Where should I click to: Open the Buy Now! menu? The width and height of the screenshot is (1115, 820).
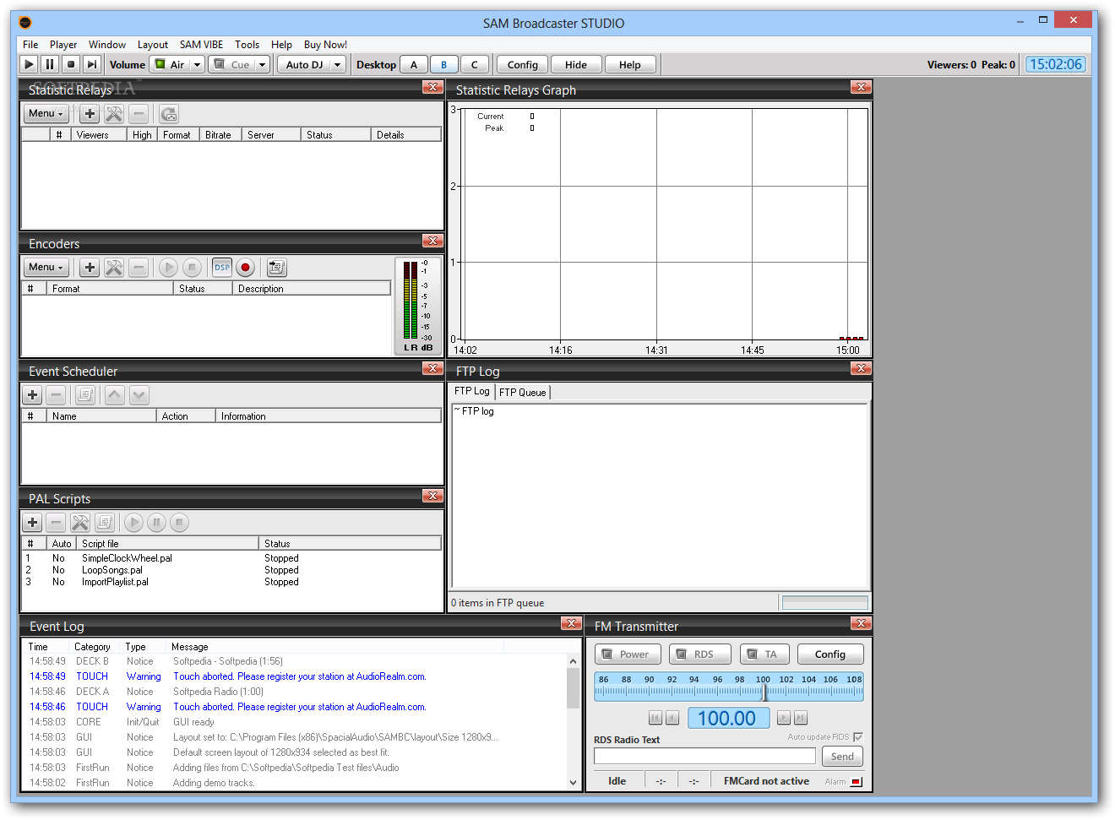coord(325,45)
